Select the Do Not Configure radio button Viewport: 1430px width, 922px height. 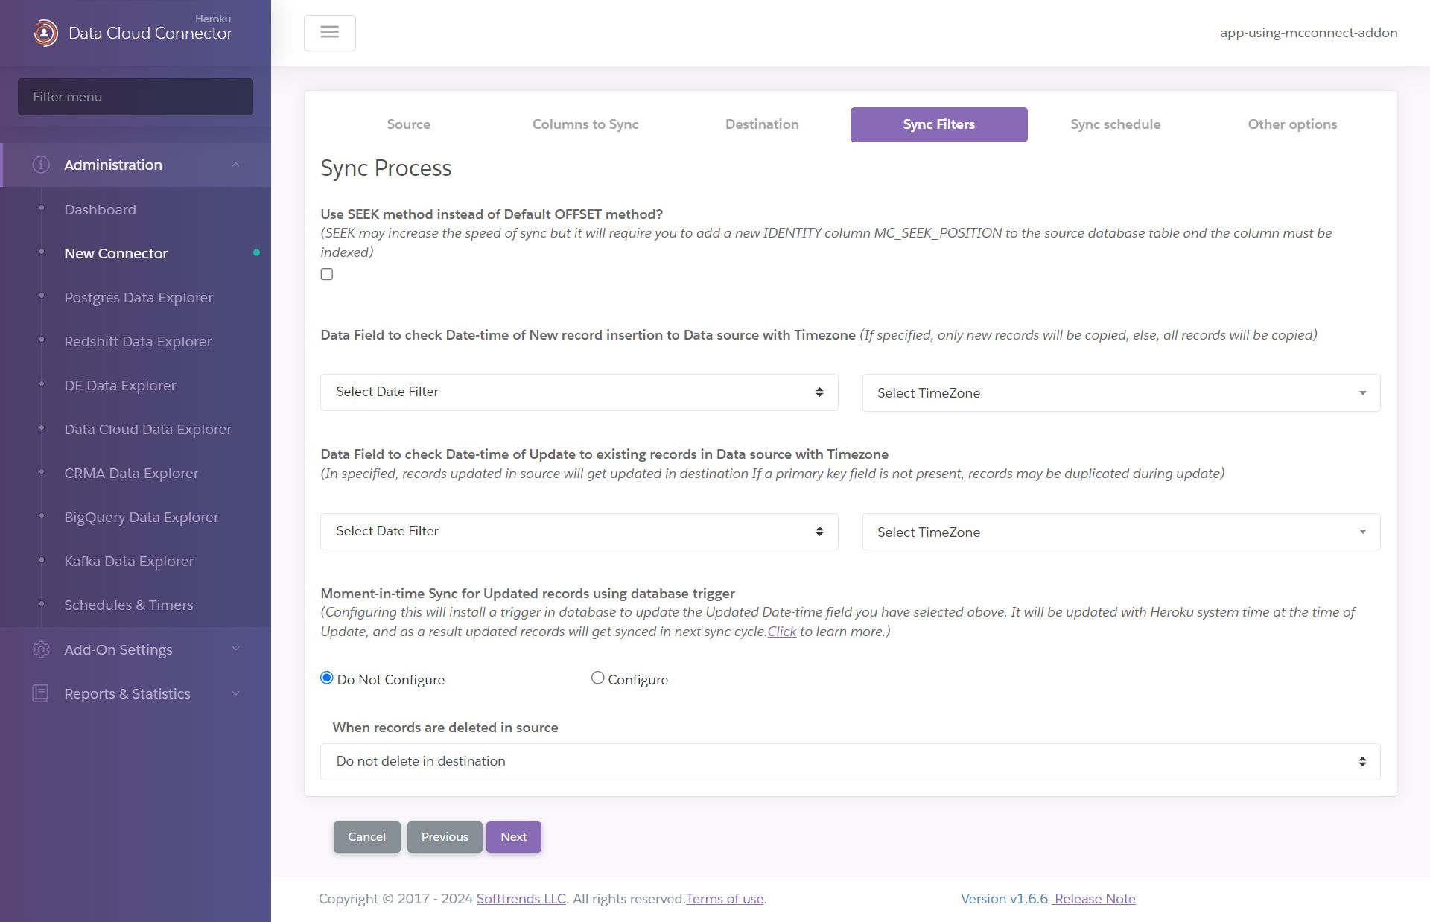pyautogui.click(x=326, y=678)
